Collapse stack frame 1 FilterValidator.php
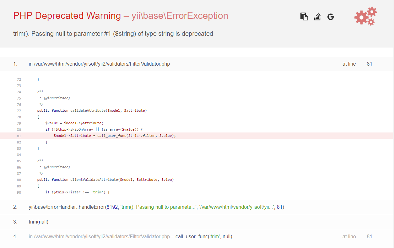 (x=197, y=64)
